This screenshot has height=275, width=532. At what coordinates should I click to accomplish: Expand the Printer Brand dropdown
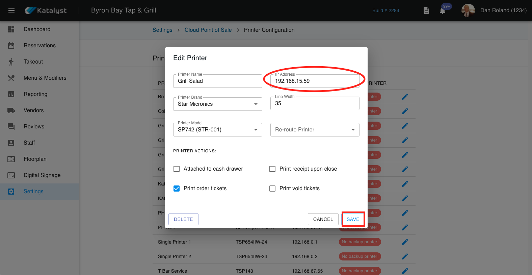coord(217,104)
